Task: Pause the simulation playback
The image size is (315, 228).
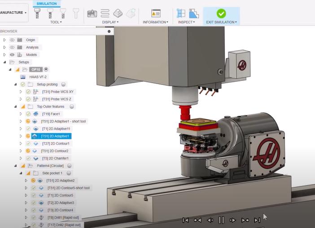Action: [221, 220]
